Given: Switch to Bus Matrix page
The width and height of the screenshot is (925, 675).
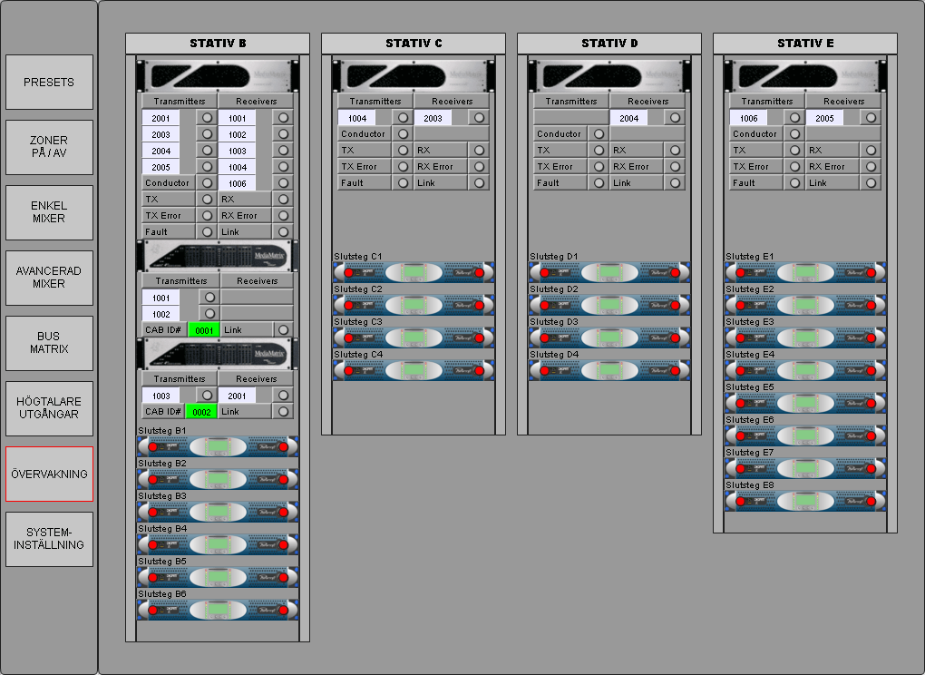Looking at the screenshot, I should point(49,344).
